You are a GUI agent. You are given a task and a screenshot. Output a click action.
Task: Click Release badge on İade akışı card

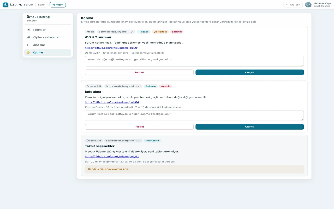[151, 86]
